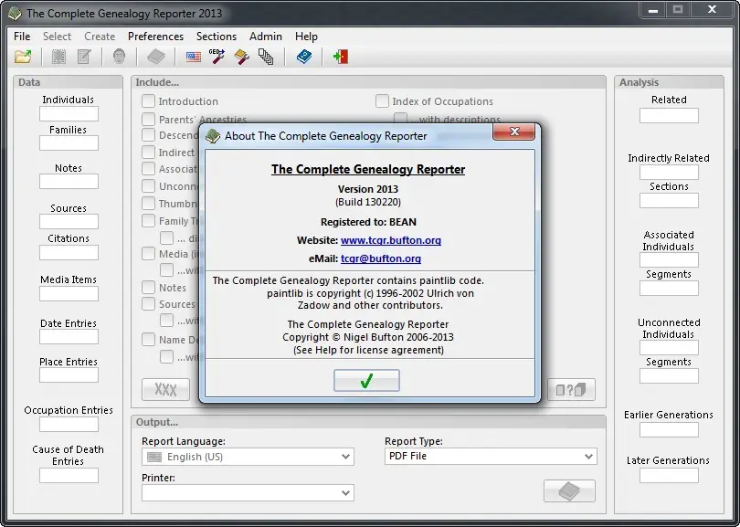Toggle the Indirect checkbox in the Include panel

(x=148, y=153)
